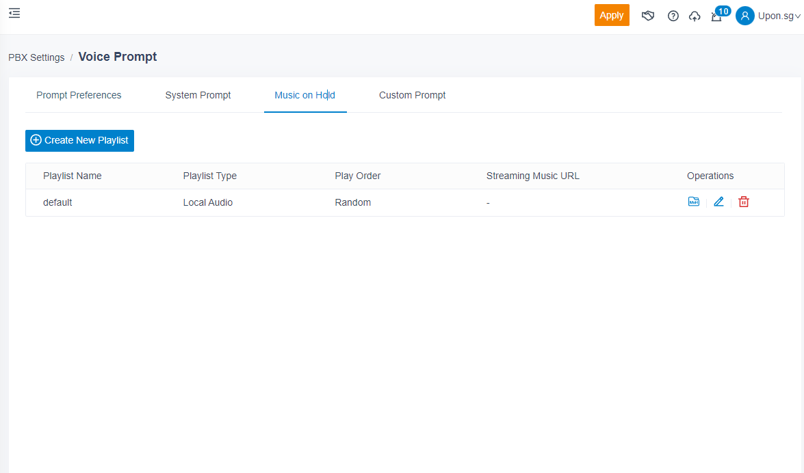
Task: Go to the Custom Prompt tab
Action: coord(412,95)
